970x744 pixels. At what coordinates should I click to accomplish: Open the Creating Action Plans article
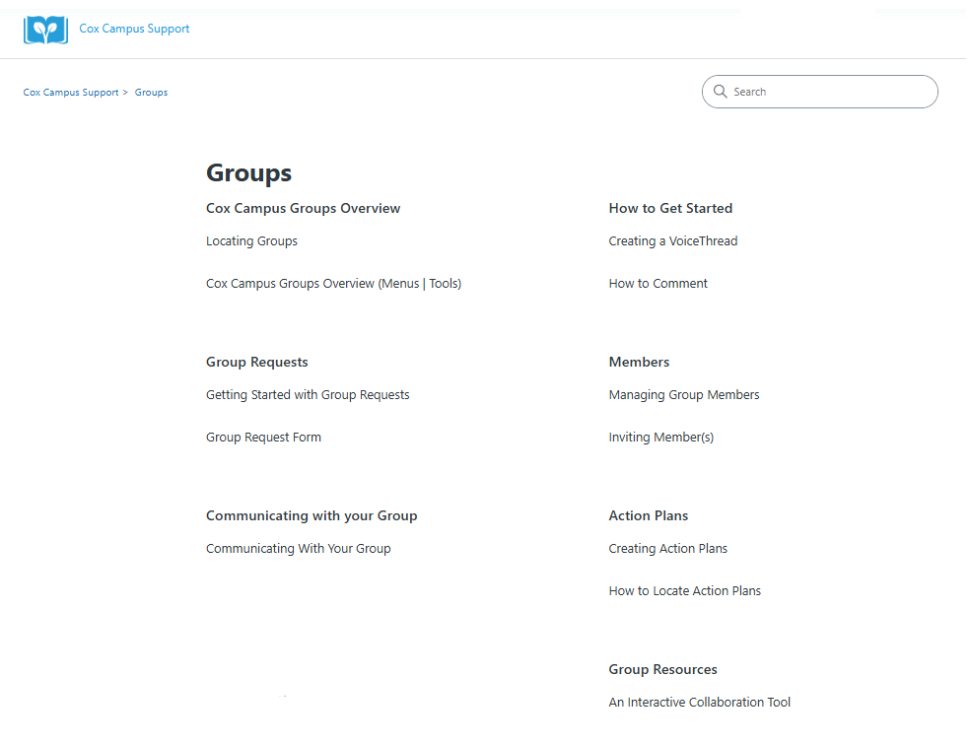(668, 549)
